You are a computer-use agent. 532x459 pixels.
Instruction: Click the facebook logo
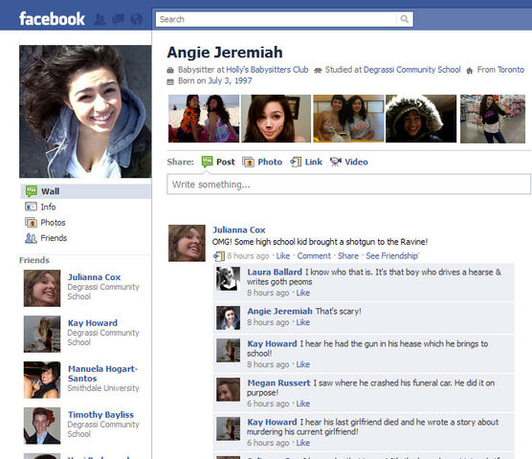tap(52, 18)
